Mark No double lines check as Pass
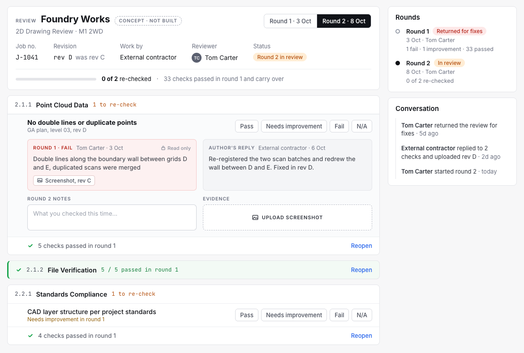This screenshot has height=353, width=524. coord(247,126)
